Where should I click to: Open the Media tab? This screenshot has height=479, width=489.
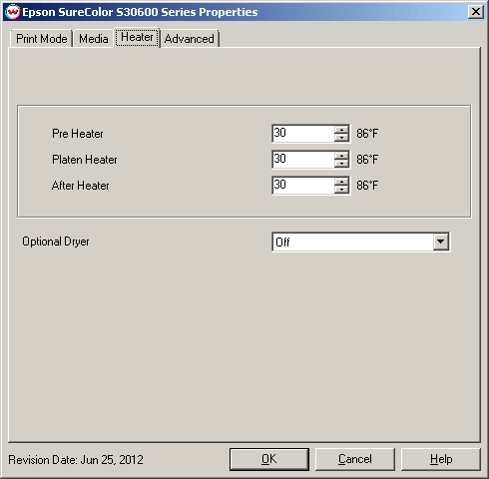pyautogui.click(x=94, y=39)
